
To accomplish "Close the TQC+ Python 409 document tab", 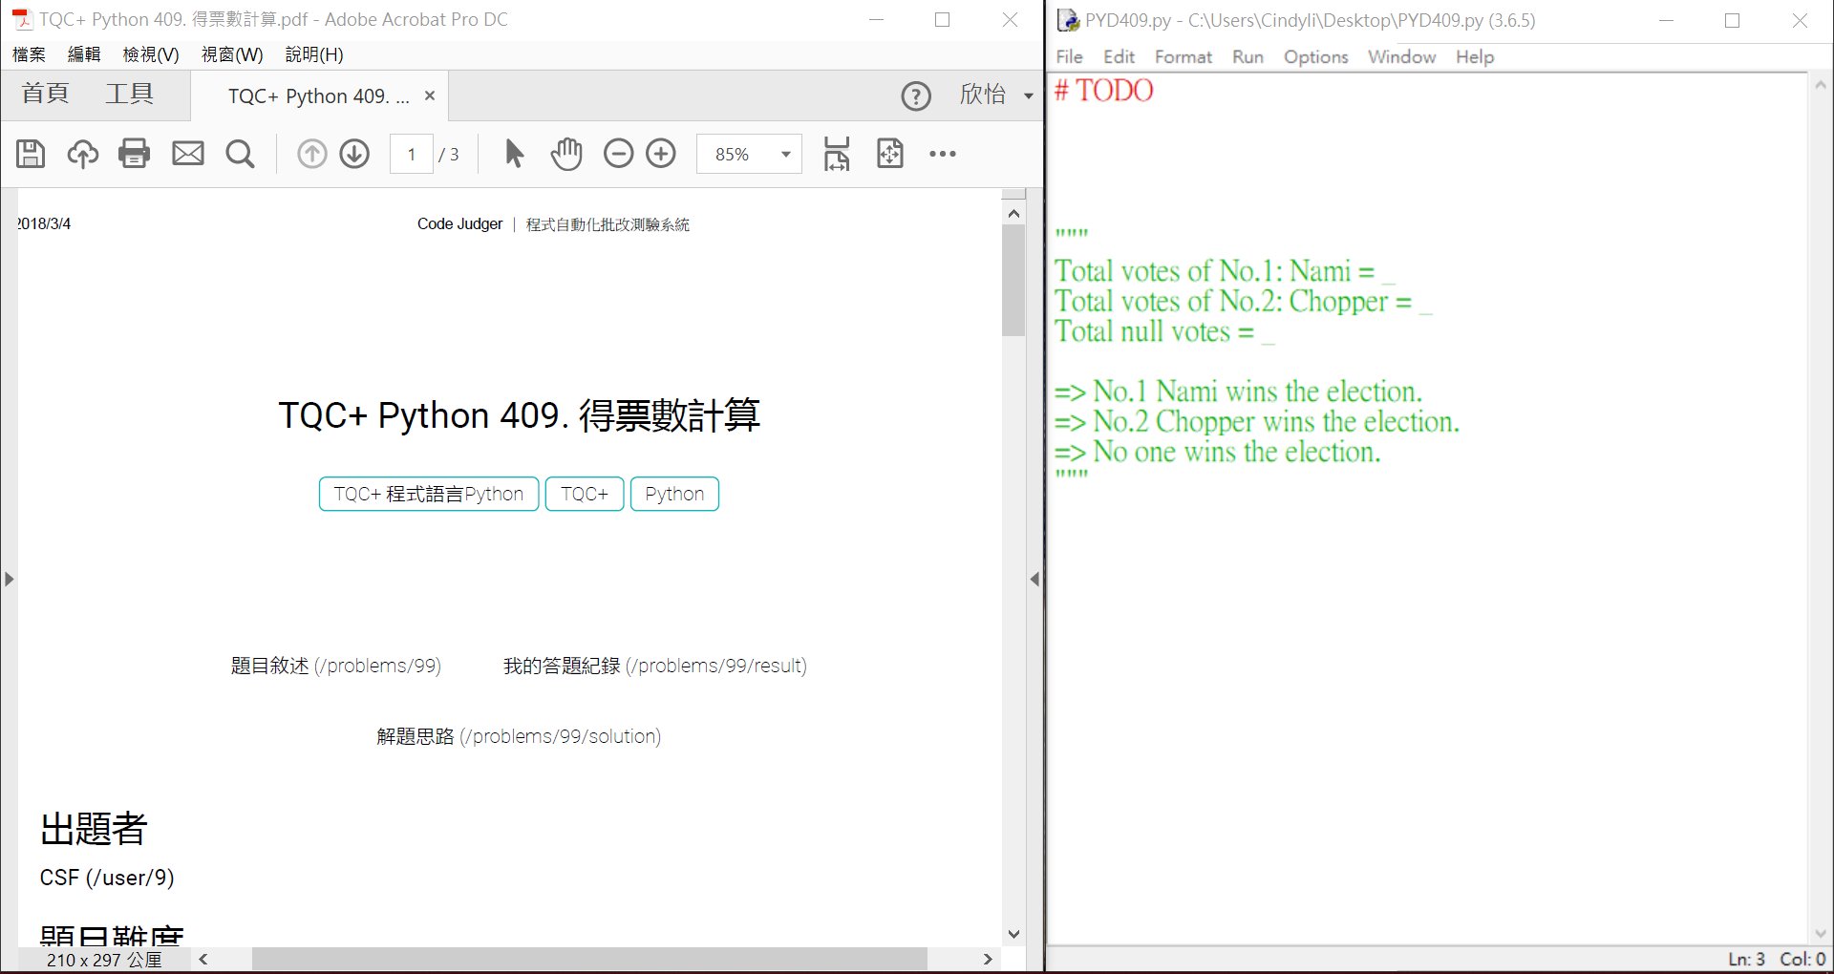I will [430, 95].
